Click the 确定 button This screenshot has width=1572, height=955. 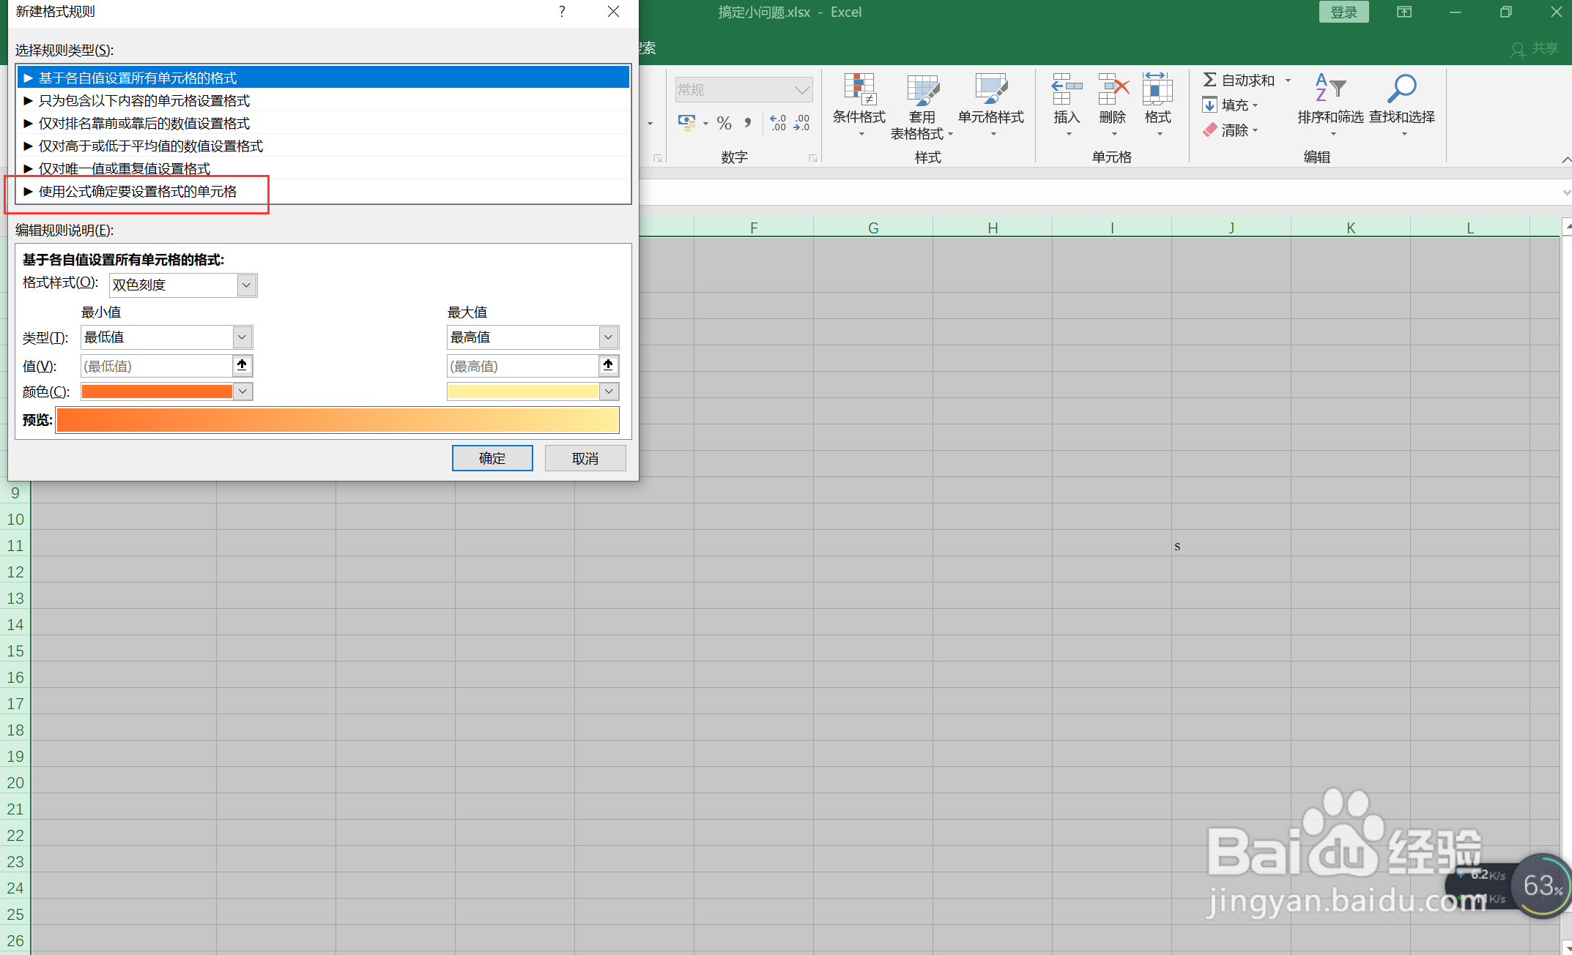492,458
